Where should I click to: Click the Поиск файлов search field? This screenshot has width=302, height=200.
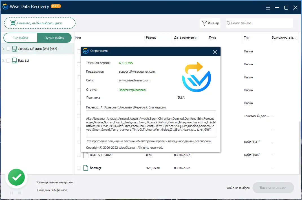point(254,23)
